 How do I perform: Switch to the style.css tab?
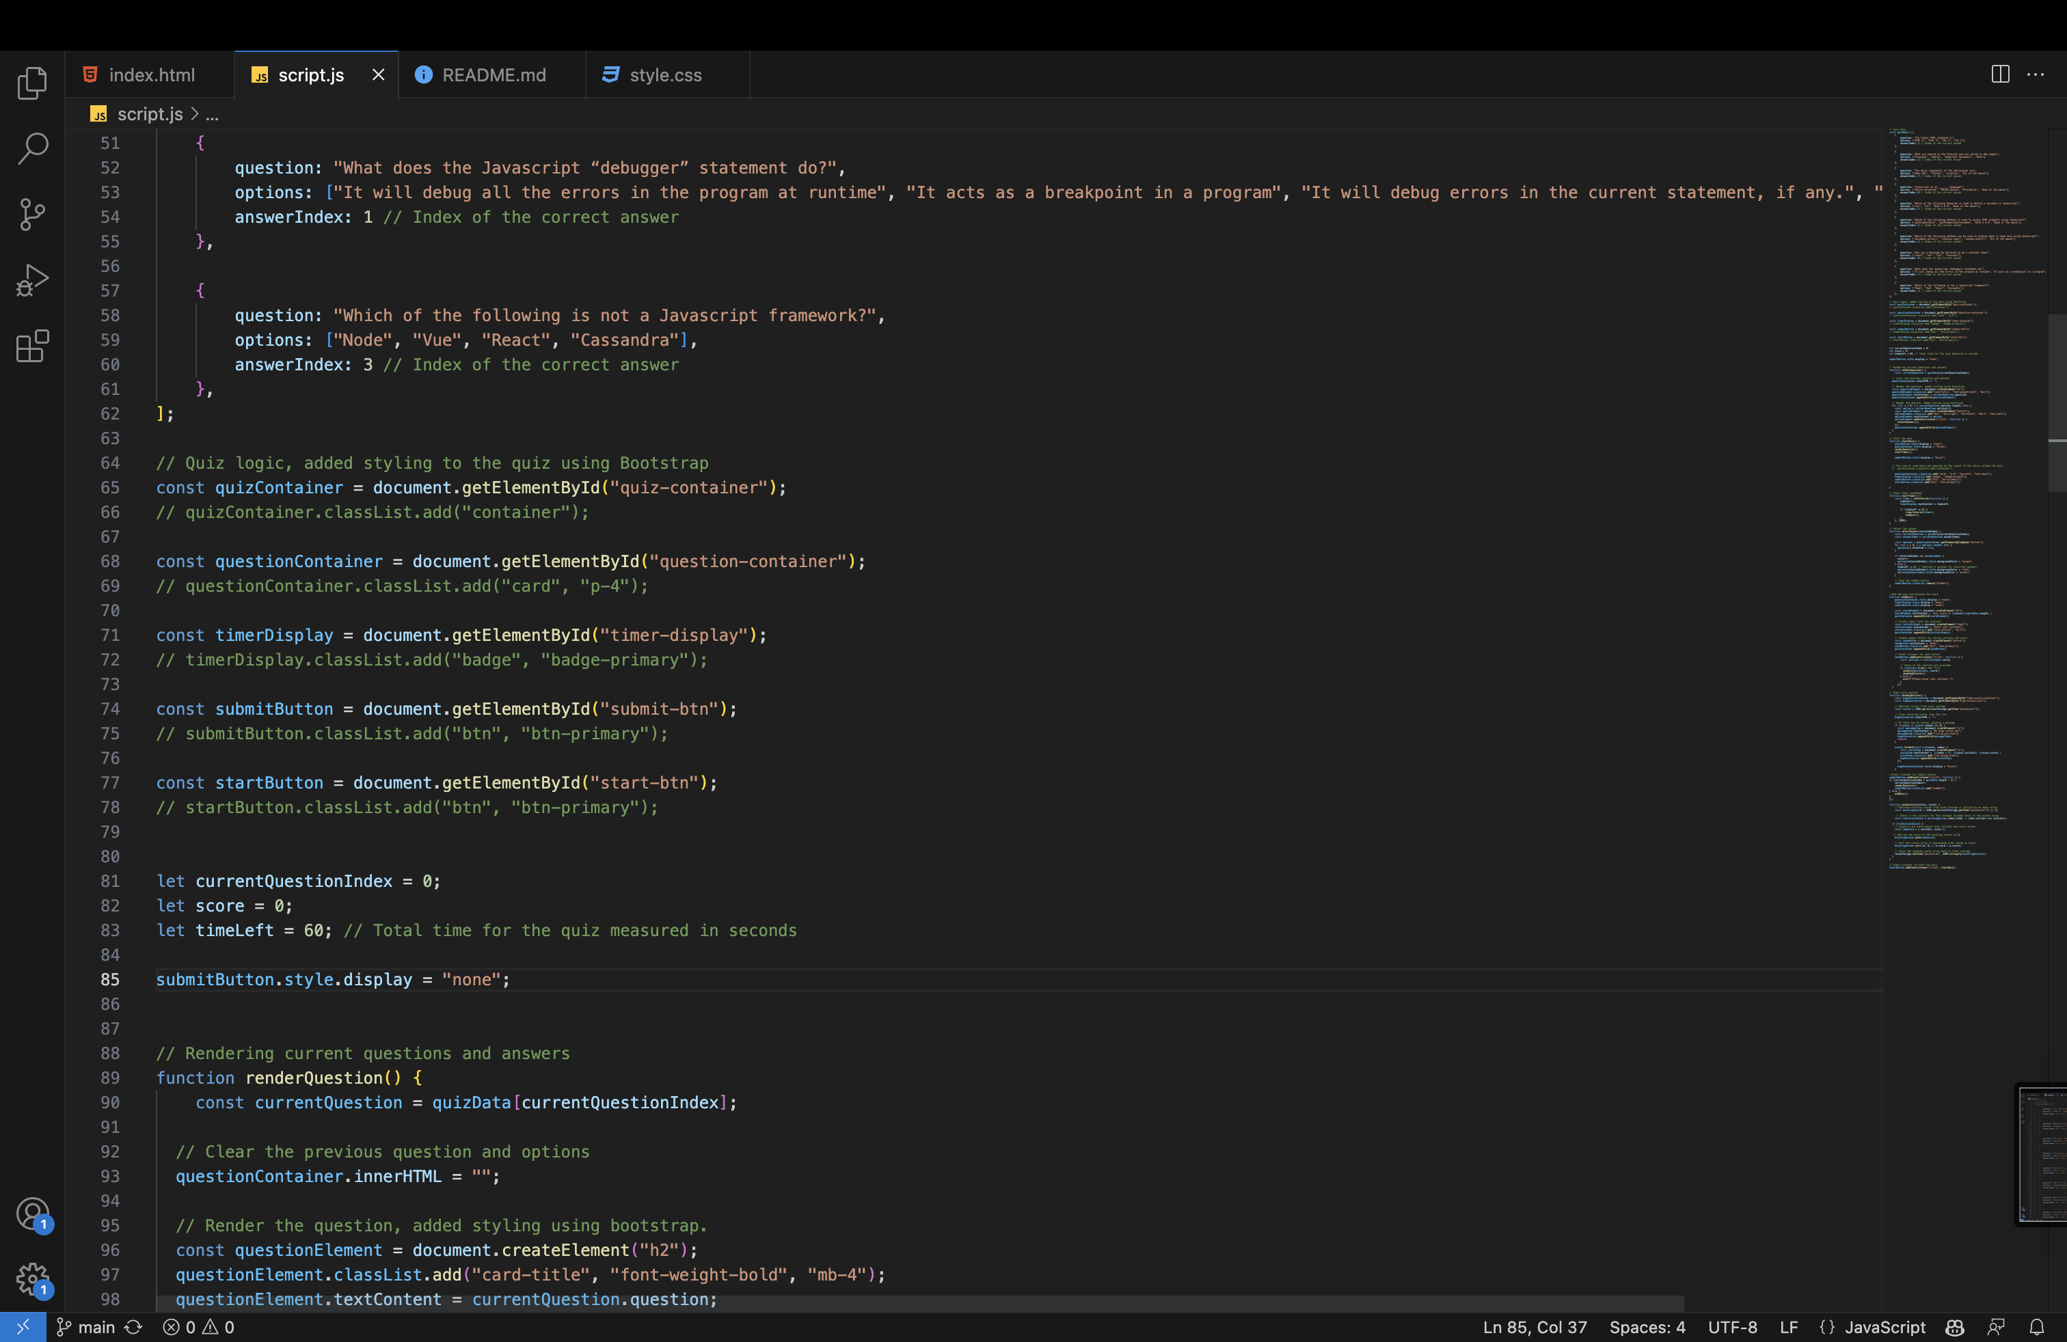(x=665, y=74)
